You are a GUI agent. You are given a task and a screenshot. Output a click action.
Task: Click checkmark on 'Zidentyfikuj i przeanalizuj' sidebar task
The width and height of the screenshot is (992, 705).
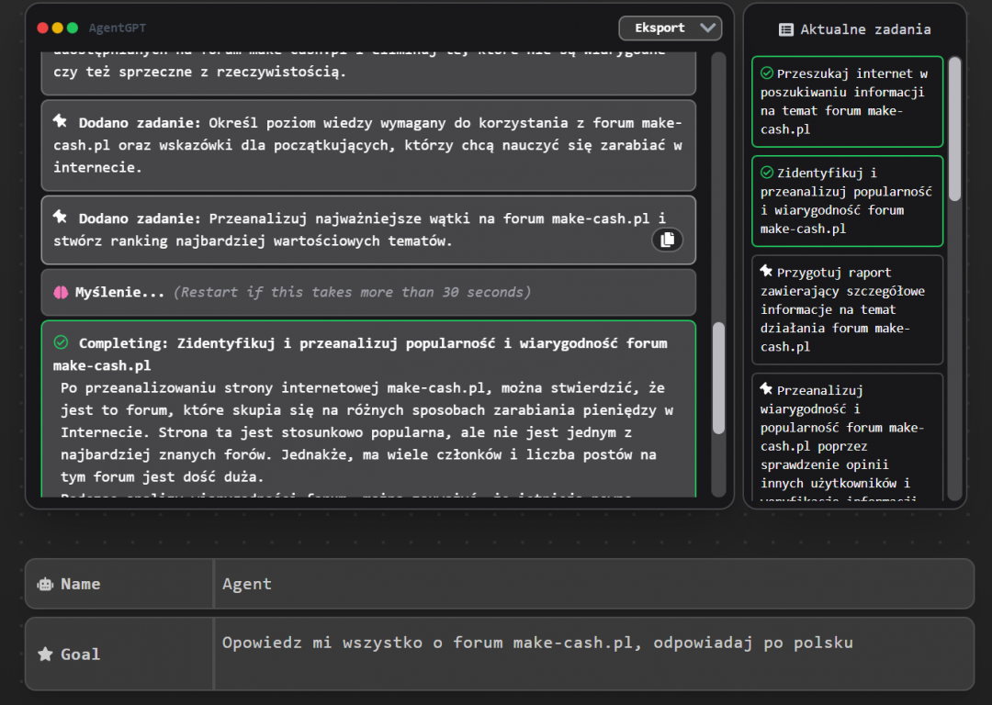767,173
